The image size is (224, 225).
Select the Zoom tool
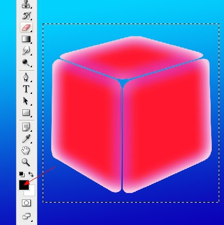coord(26,162)
